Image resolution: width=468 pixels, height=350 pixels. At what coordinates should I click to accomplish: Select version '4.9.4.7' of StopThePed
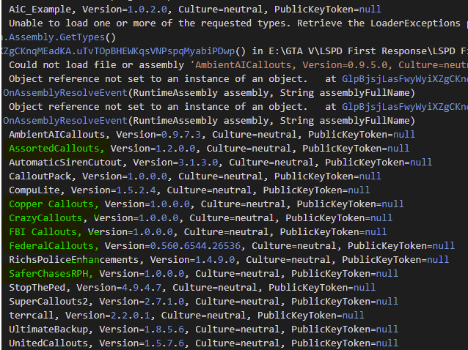click(142, 288)
